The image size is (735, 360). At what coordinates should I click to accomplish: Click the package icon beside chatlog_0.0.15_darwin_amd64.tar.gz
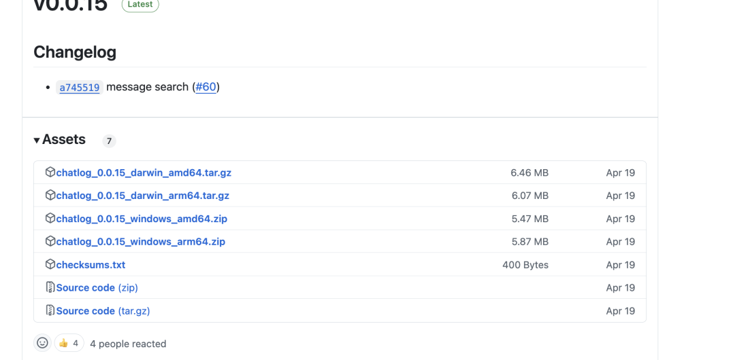click(x=50, y=173)
